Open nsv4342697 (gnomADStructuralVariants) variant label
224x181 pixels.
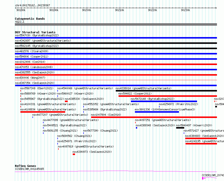[43, 41]
